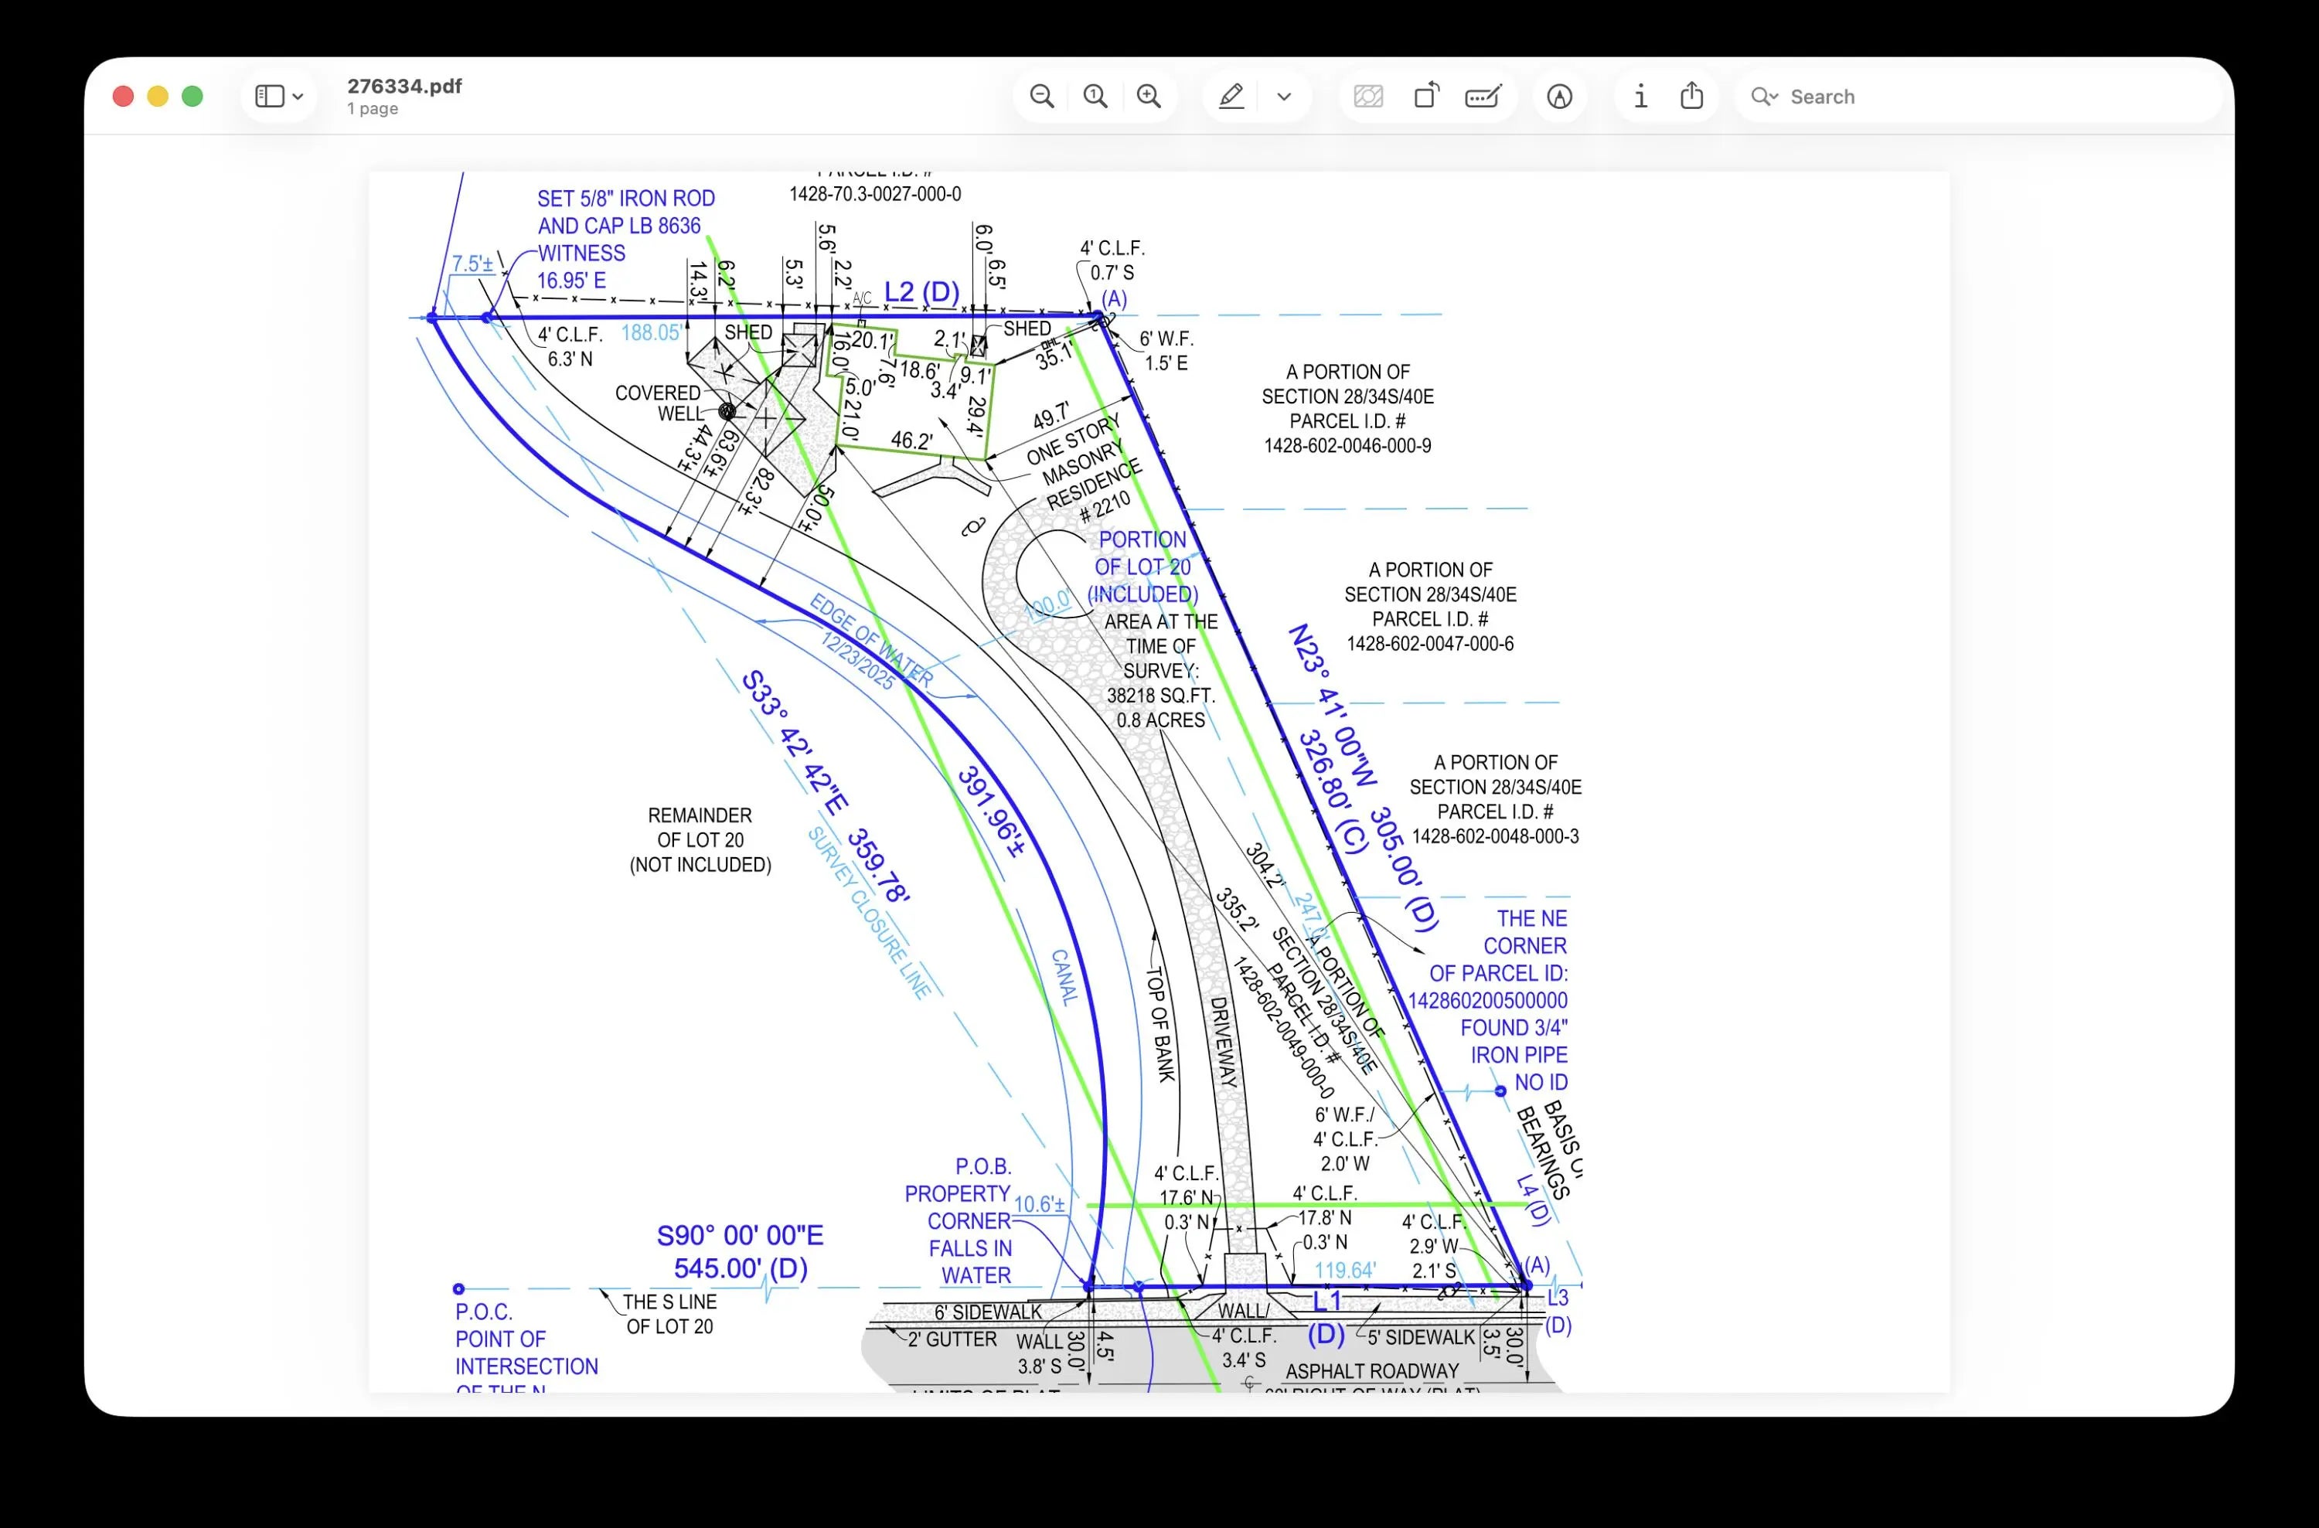The width and height of the screenshot is (2319, 1528).
Task: Click the remove background icon
Action: tap(1368, 97)
